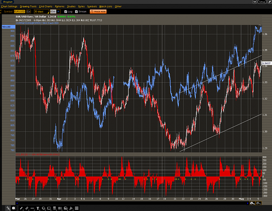Screen dimensions: 272x211
Task: Click the May label on time axis
Action: (241, 199)
